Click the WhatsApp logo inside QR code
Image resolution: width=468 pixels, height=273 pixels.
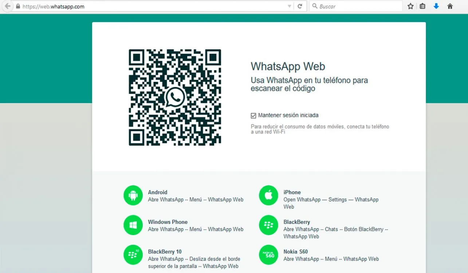pyautogui.click(x=175, y=97)
